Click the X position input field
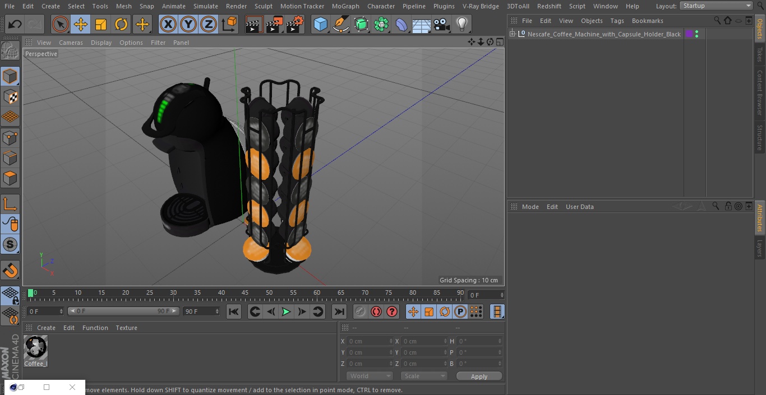This screenshot has height=395, width=766. [370, 341]
